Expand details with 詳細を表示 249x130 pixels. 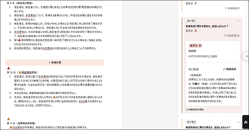click(x=232, y=8)
